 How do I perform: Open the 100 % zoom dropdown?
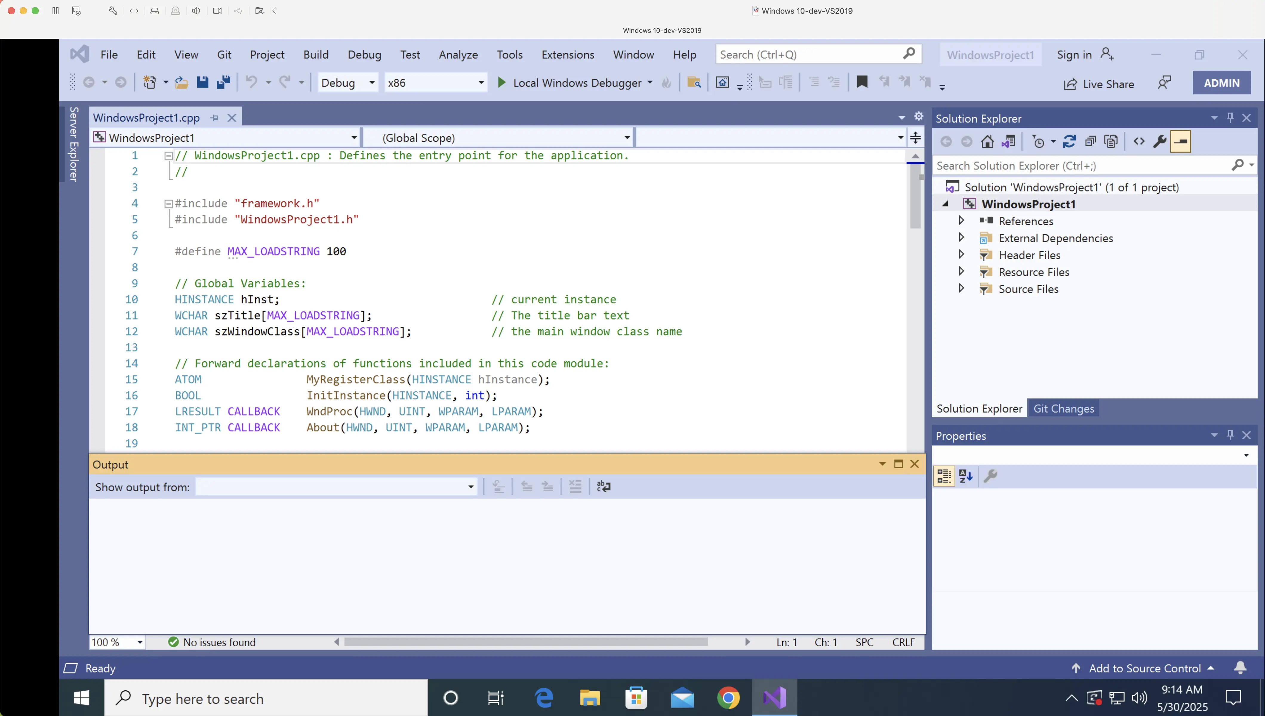117,642
